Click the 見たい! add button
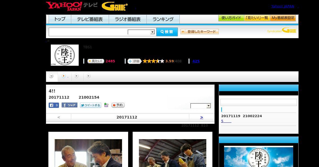 click(96, 61)
